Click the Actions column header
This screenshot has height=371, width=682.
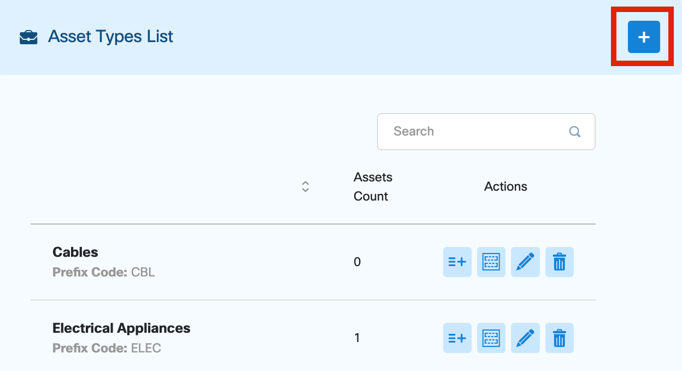pyautogui.click(x=505, y=186)
